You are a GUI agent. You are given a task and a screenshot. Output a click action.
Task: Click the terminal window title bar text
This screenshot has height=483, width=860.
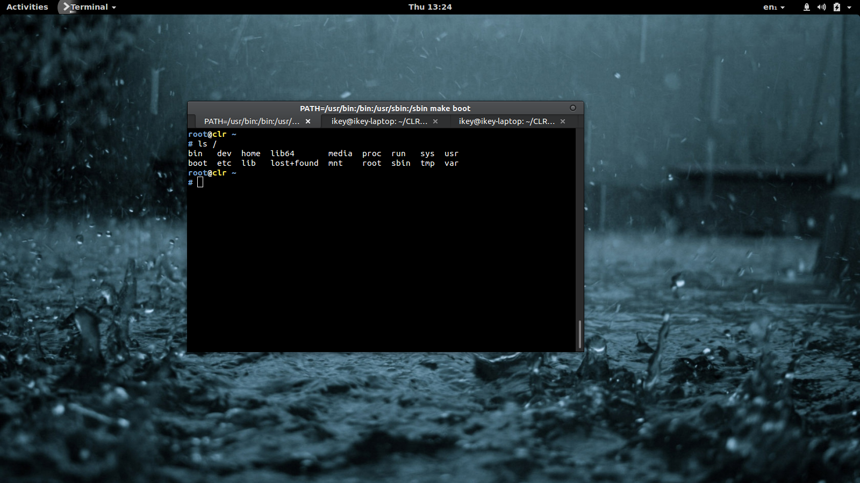pyautogui.click(x=385, y=108)
